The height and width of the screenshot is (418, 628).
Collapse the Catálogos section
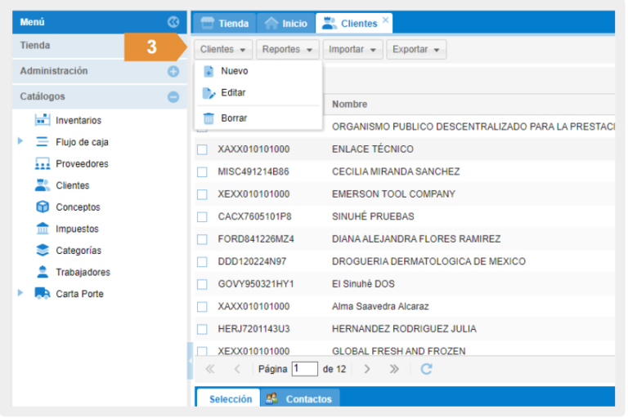click(173, 96)
